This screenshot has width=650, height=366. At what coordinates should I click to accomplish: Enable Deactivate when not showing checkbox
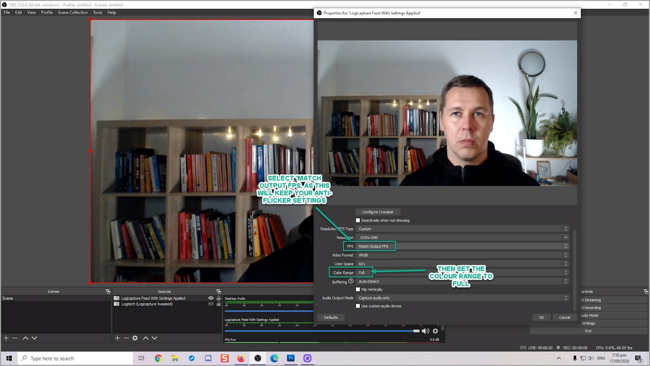358,220
